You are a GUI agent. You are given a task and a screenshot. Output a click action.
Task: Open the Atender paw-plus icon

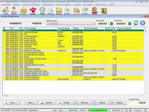click(42, 10)
